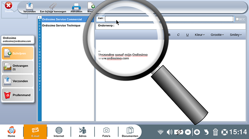Switch to the Documenten tab
249x139 pixels.
point(130,132)
